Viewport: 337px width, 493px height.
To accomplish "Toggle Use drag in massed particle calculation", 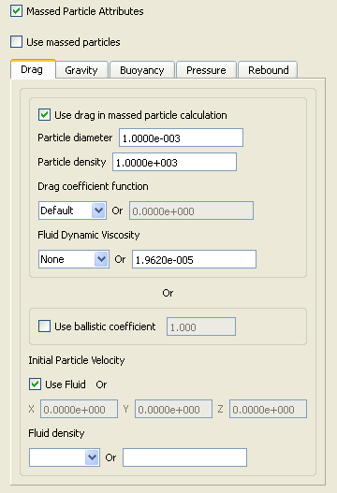I will point(44,115).
